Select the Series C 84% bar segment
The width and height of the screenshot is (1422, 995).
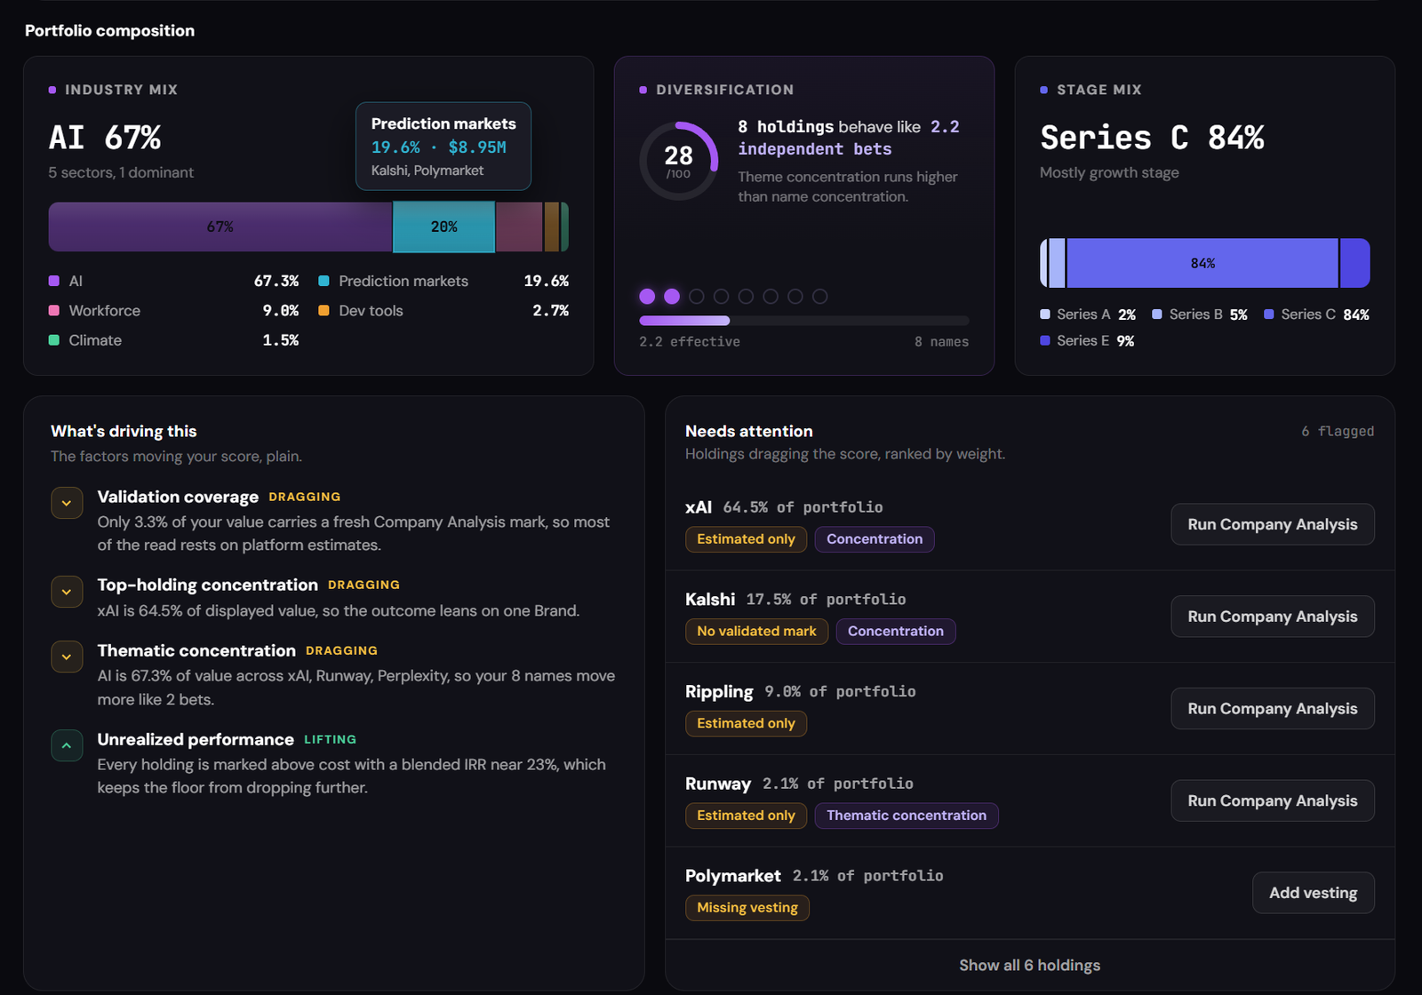coord(1202,263)
